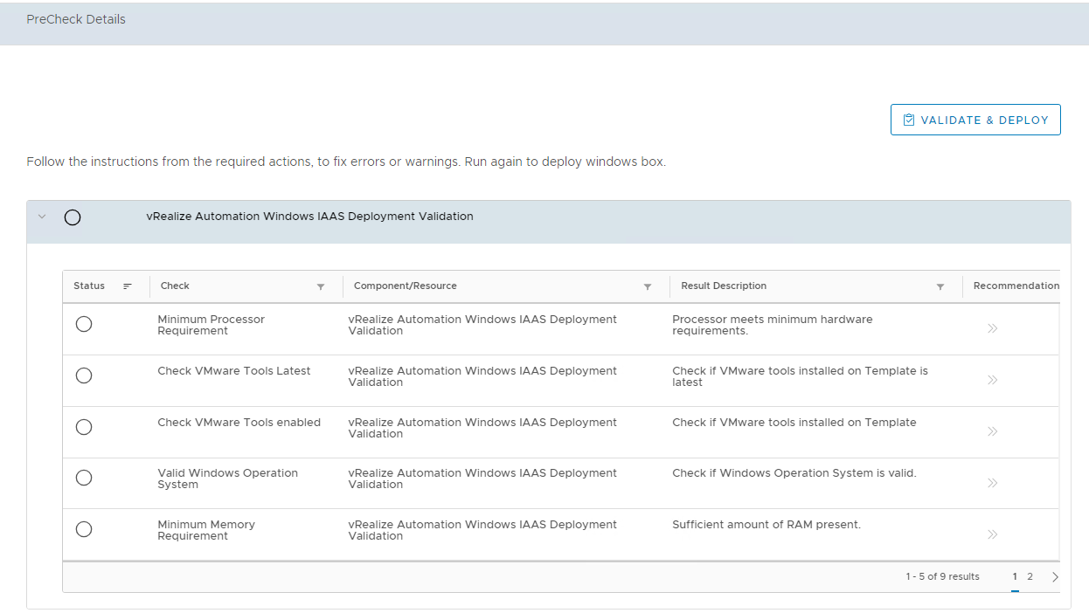Expand recommendation for Valid Windows Operation System
The image size is (1089, 613).
tap(992, 483)
